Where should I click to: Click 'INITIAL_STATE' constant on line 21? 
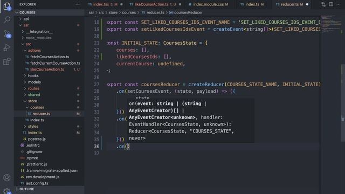140,43
